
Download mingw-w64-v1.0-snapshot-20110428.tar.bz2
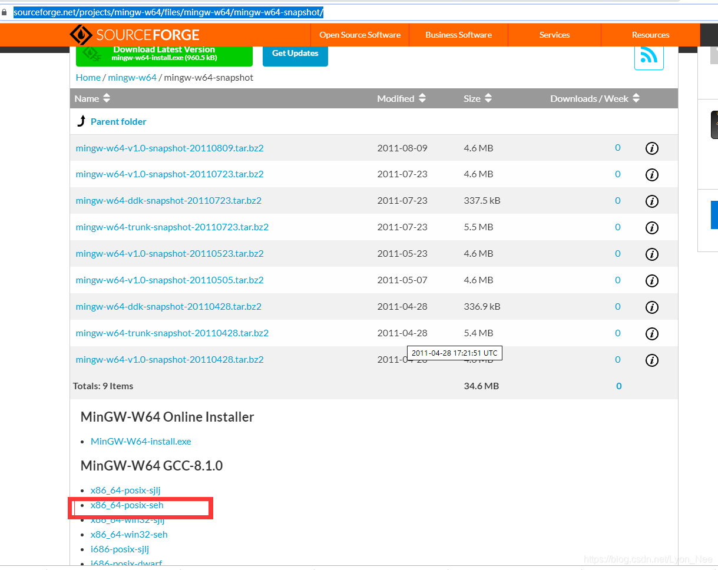170,360
